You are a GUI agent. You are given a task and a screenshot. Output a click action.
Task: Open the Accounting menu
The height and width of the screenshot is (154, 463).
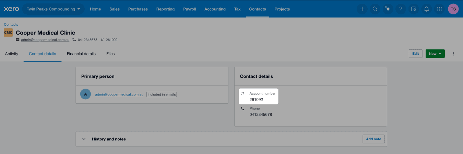tap(215, 9)
